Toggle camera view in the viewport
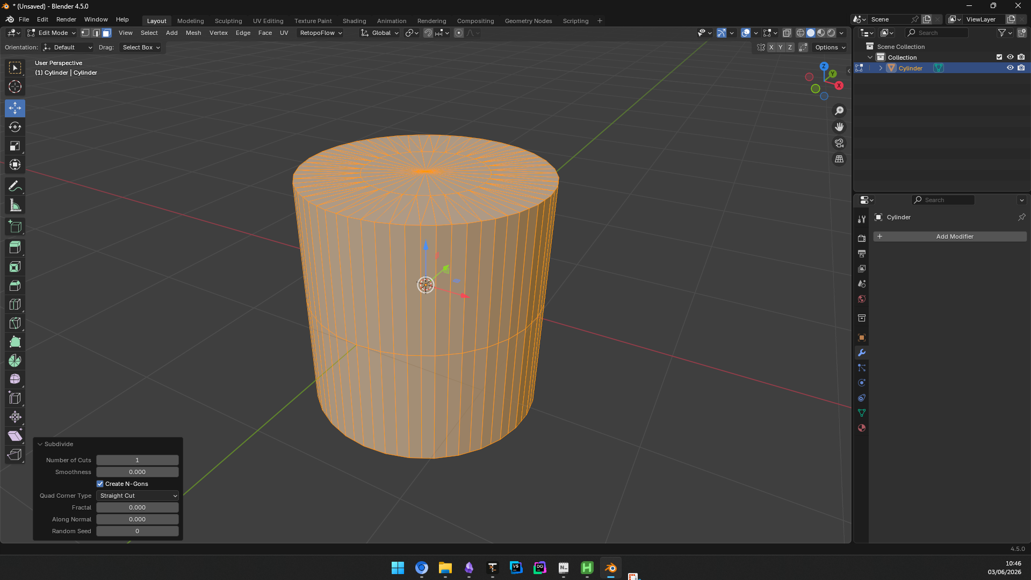Screen dimensions: 1031x580 point(839,143)
